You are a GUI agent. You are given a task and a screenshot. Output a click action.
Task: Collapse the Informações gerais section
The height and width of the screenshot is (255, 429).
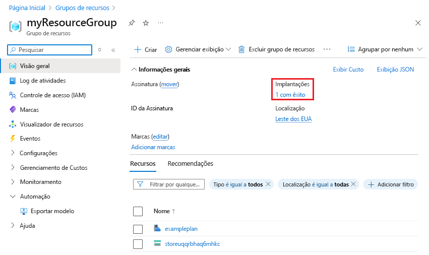pos(134,70)
